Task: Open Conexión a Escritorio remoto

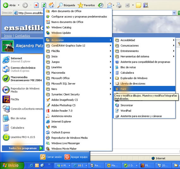Action: tap(22, 109)
